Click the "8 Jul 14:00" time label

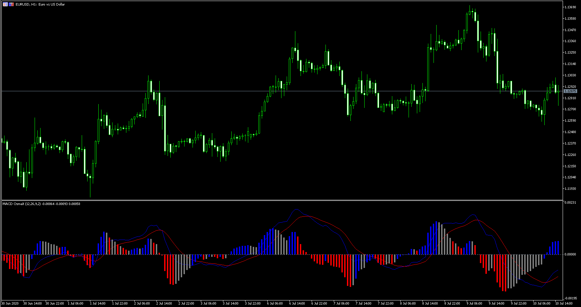pos(430,304)
